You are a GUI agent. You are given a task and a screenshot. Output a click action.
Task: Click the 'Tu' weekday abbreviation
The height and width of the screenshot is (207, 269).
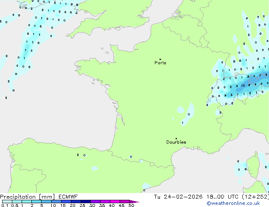pos(157,197)
